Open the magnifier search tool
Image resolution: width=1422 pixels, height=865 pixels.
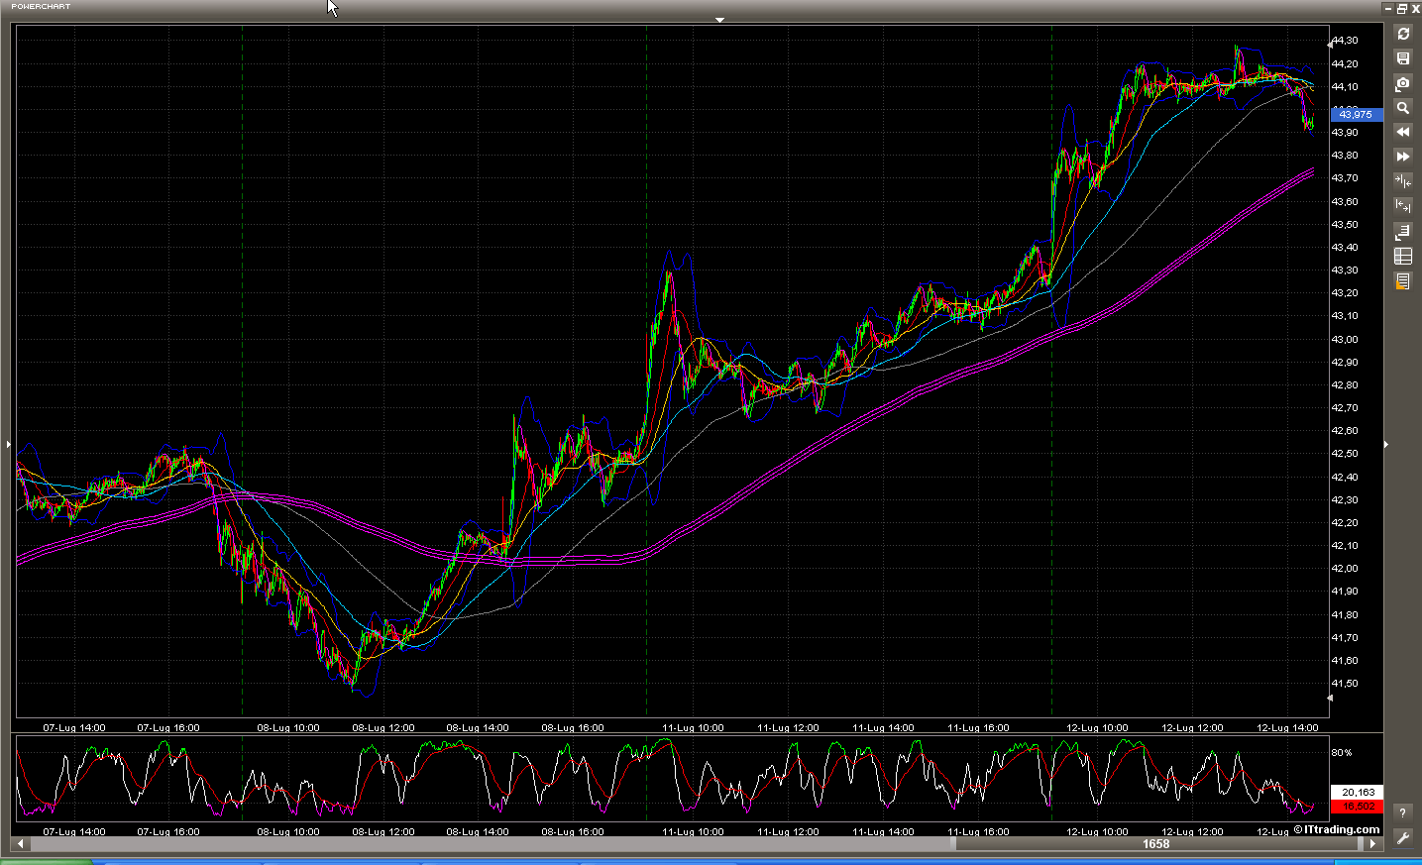click(1403, 108)
